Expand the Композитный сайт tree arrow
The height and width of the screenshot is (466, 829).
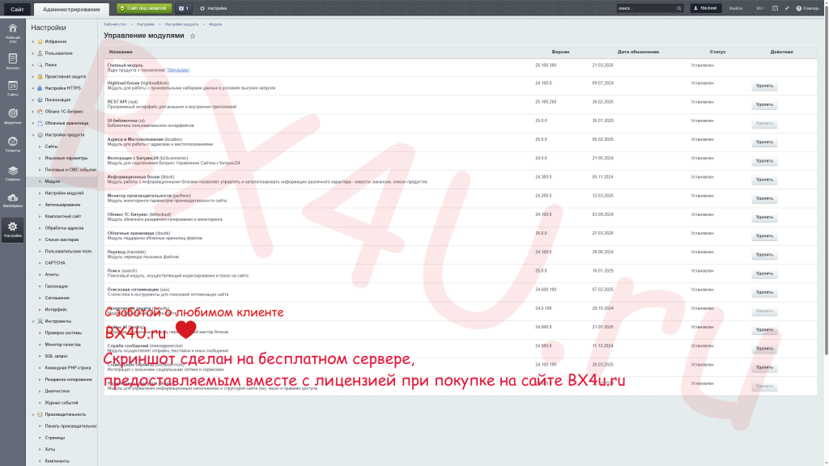(x=40, y=216)
